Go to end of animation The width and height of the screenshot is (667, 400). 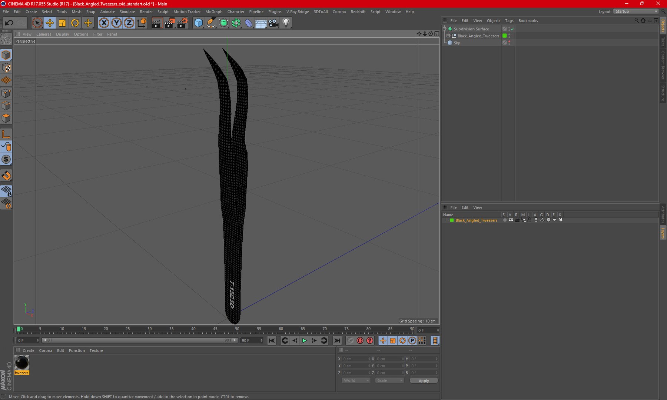[337, 341]
